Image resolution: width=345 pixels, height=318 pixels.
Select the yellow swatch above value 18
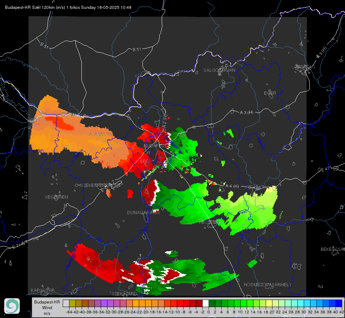click(x=269, y=303)
